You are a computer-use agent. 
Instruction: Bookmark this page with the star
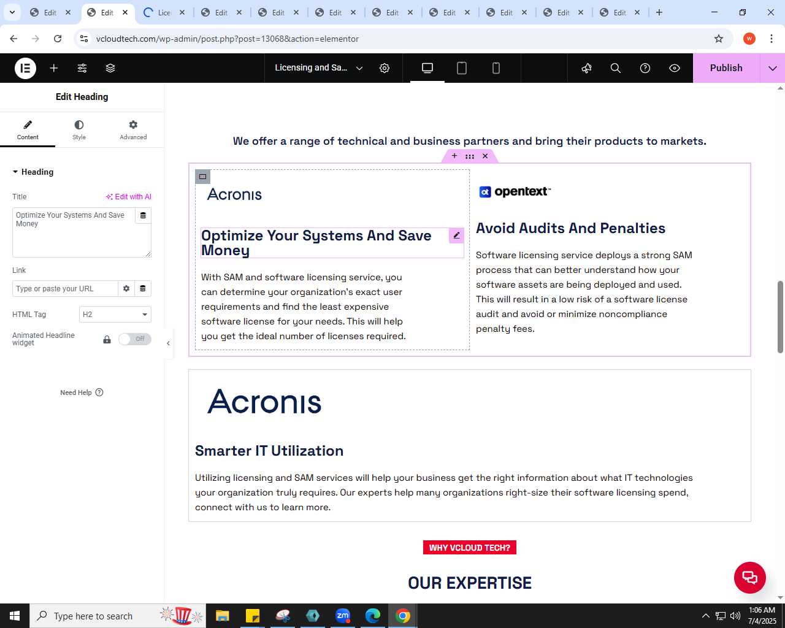tap(719, 39)
